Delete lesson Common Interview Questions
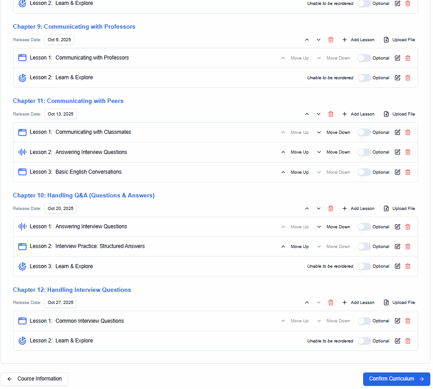This screenshot has height=389, width=433. tap(407, 321)
